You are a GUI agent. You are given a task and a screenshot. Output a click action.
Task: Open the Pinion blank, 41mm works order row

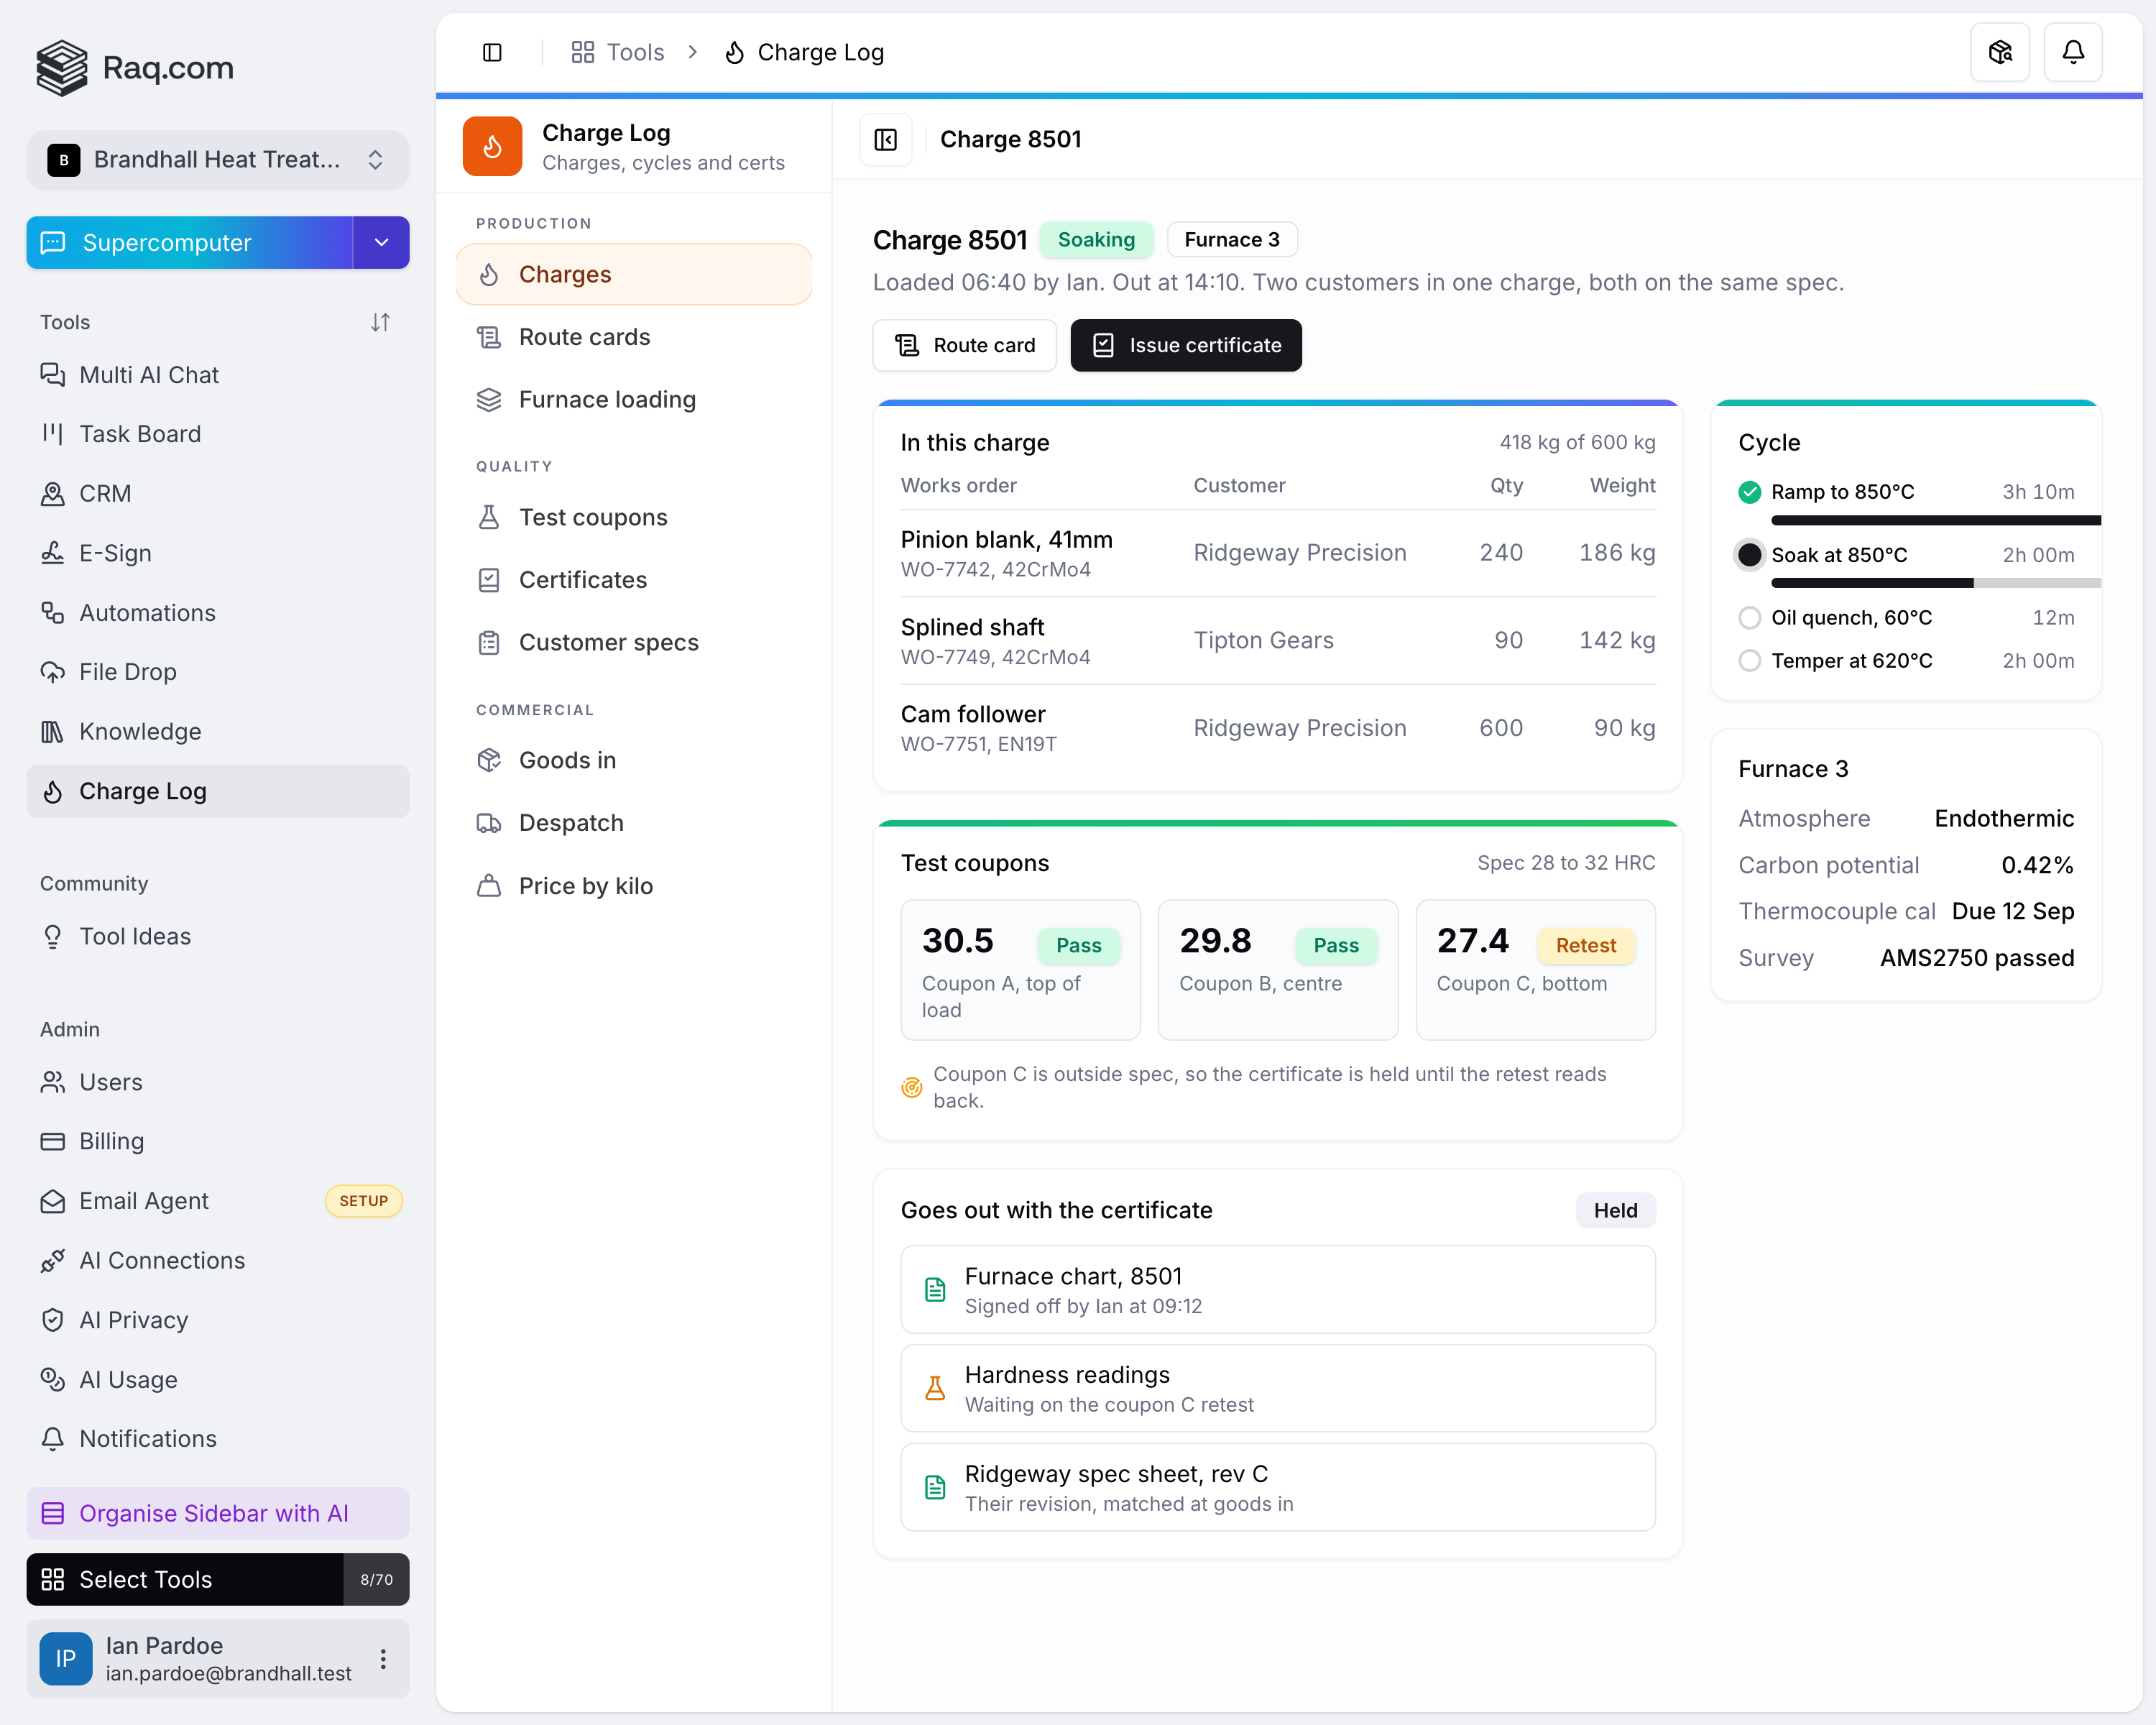pos(1278,554)
